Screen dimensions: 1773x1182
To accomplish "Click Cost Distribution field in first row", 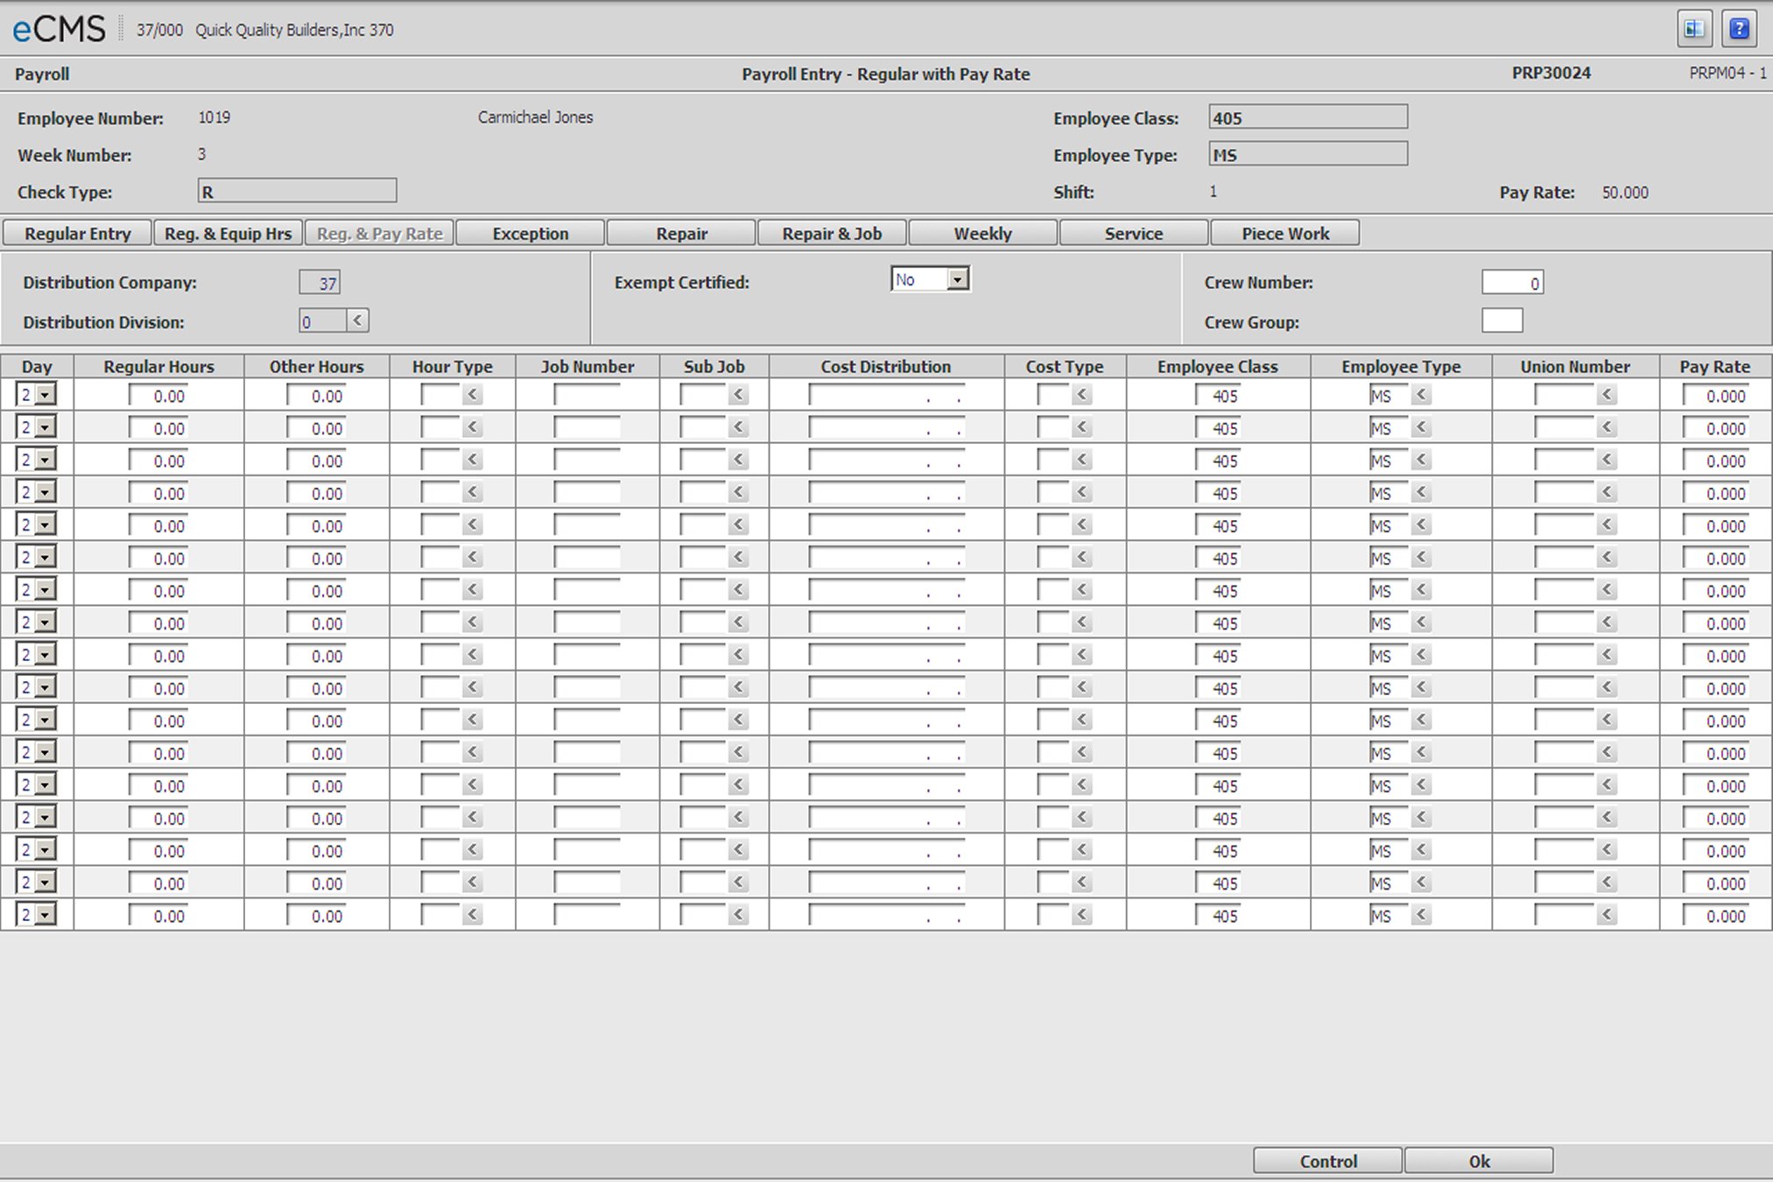I will click(x=886, y=395).
